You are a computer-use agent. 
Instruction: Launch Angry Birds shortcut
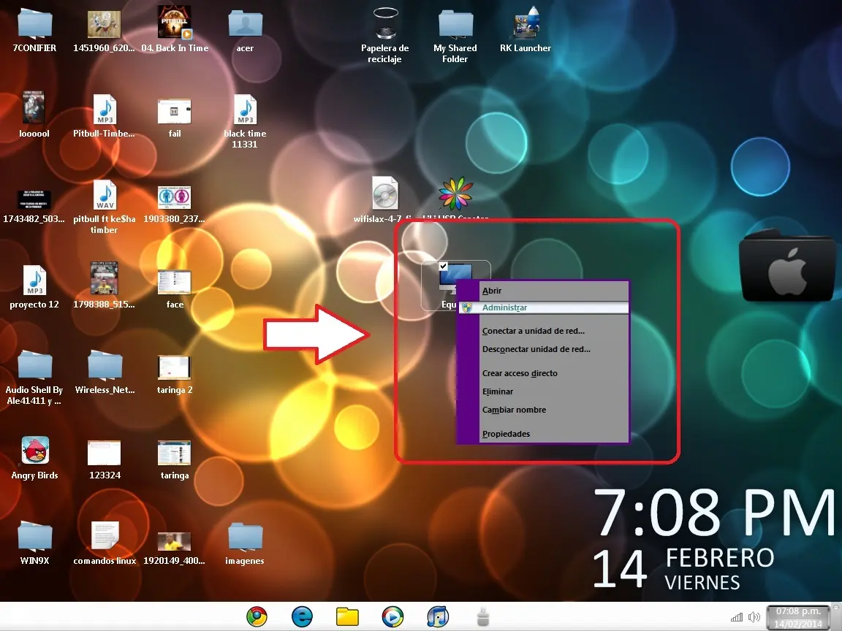(35, 450)
